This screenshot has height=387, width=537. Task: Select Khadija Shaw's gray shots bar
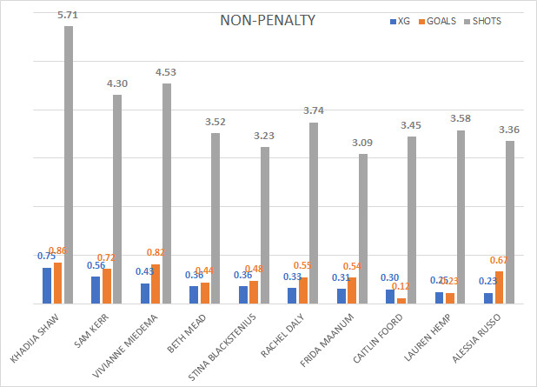[x=69, y=165]
